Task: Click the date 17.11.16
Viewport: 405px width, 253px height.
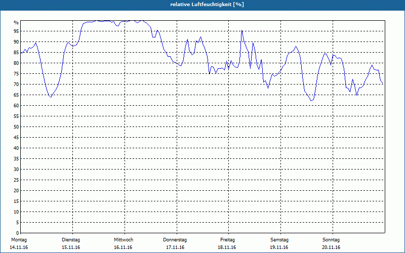Action: click(175, 247)
